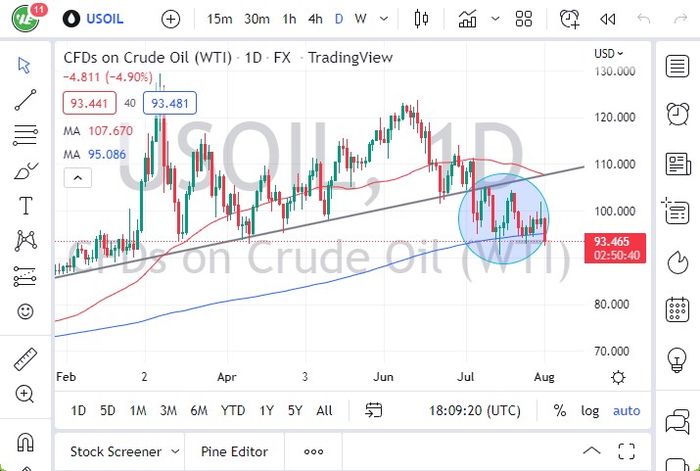The image size is (700, 471).
Task: Toggle the log scale
Action: 589,410
